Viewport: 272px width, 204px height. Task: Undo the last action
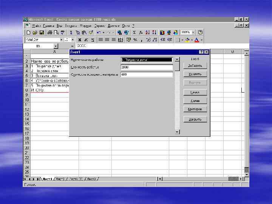click(x=99, y=32)
